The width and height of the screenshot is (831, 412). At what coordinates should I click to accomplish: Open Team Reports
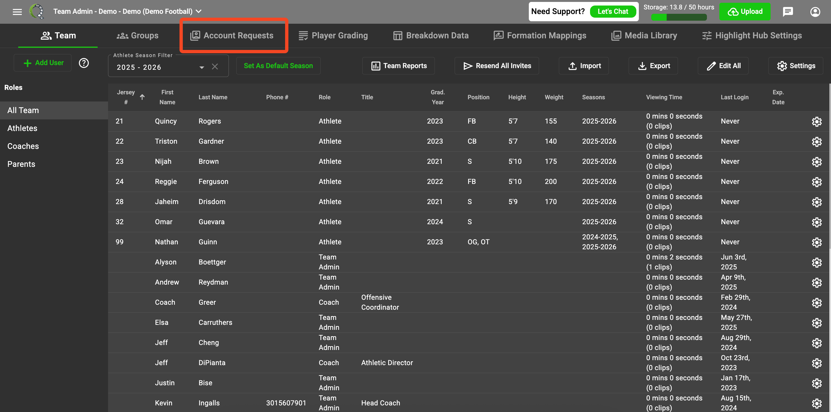pos(398,66)
